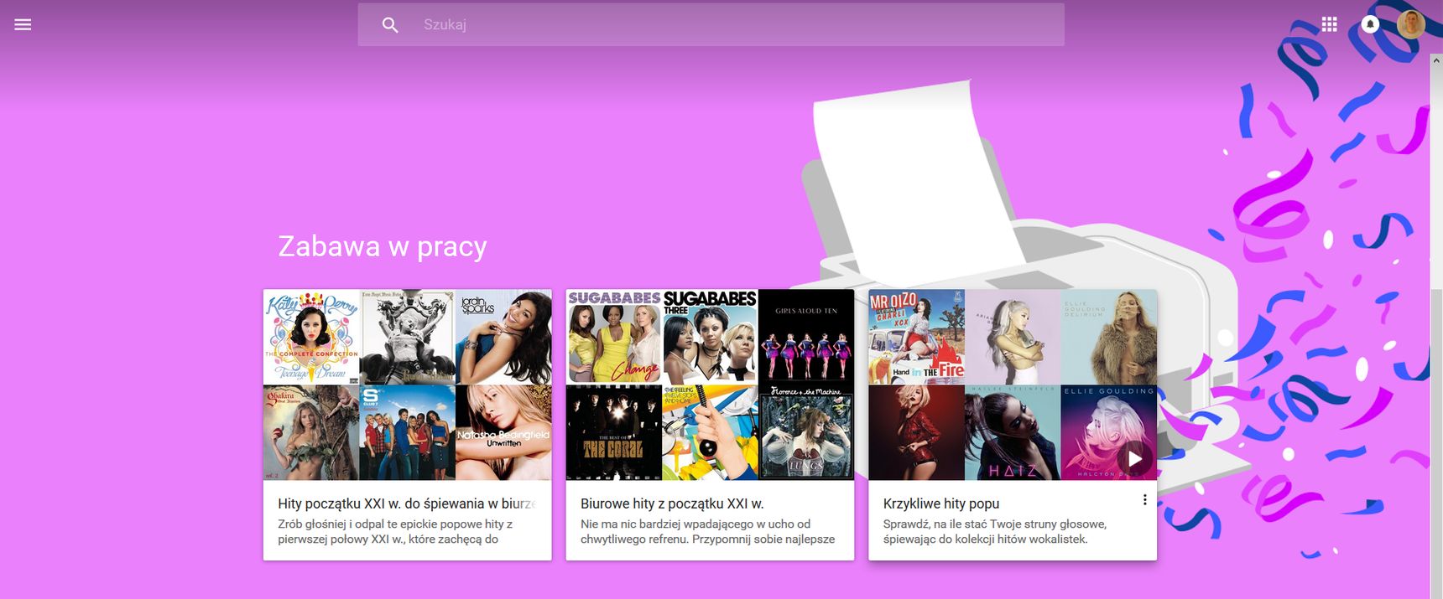Image resolution: width=1443 pixels, height=599 pixels.
Task: Select the Jordin Sparks album cover
Action: tap(503, 337)
